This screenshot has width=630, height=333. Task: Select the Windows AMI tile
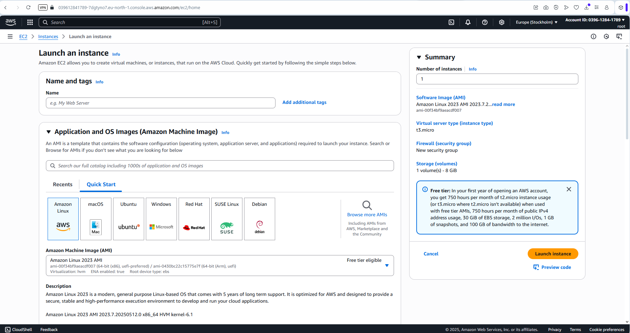pos(161,219)
